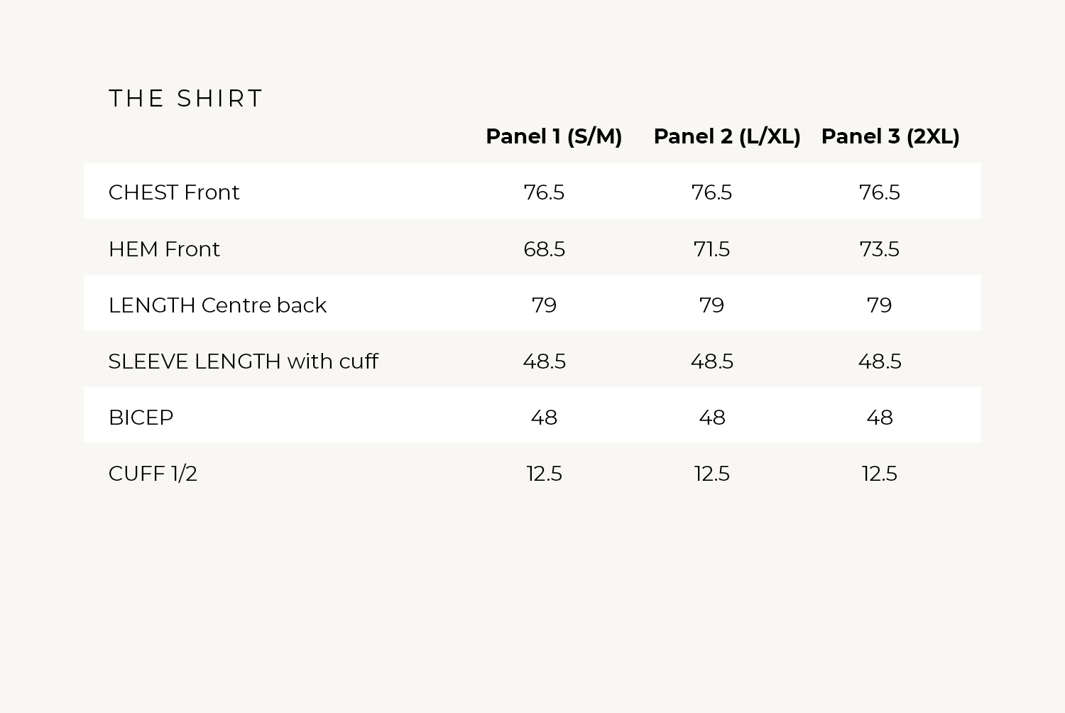
Task: Select LENGTH Centre back value under Panel 2
Action: 711,305
